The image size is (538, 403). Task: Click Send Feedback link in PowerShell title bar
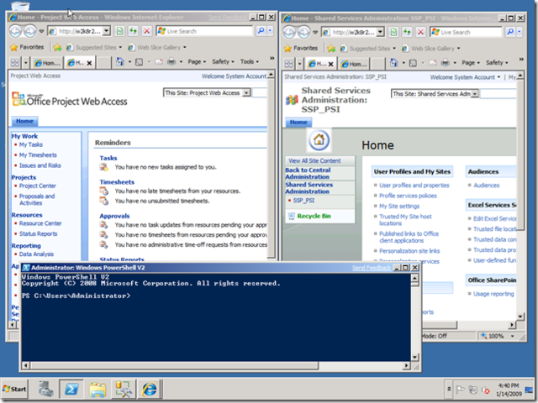point(372,268)
